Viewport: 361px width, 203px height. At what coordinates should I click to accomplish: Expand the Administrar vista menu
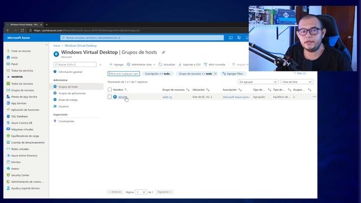pos(141,64)
